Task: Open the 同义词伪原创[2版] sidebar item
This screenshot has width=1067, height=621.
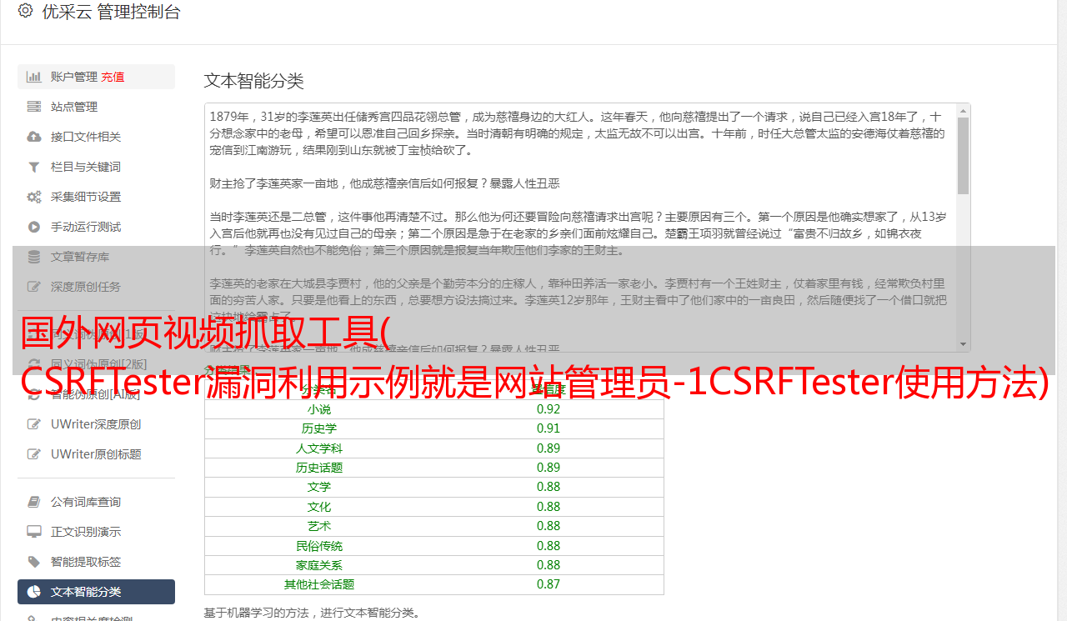Action: [96, 364]
